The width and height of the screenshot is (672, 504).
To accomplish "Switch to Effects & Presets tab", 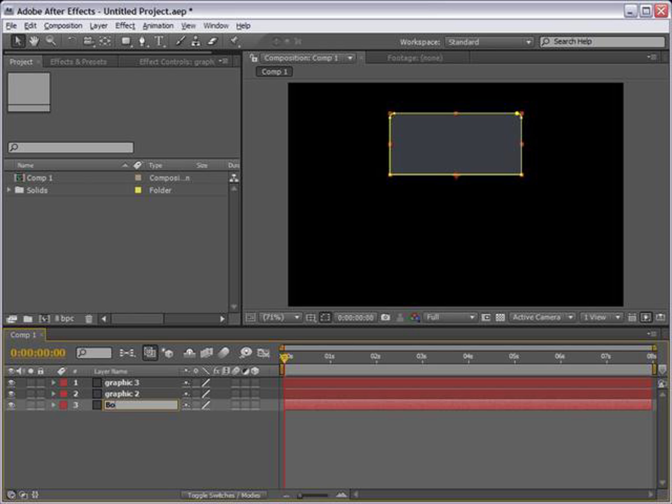I will pos(78,62).
